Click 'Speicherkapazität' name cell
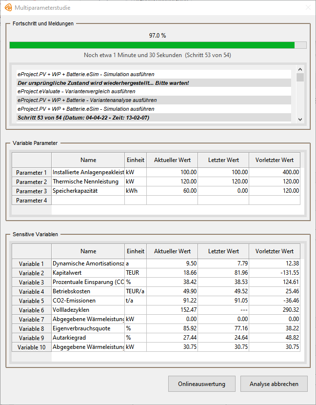This screenshot has width=316, height=405. (88, 191)
